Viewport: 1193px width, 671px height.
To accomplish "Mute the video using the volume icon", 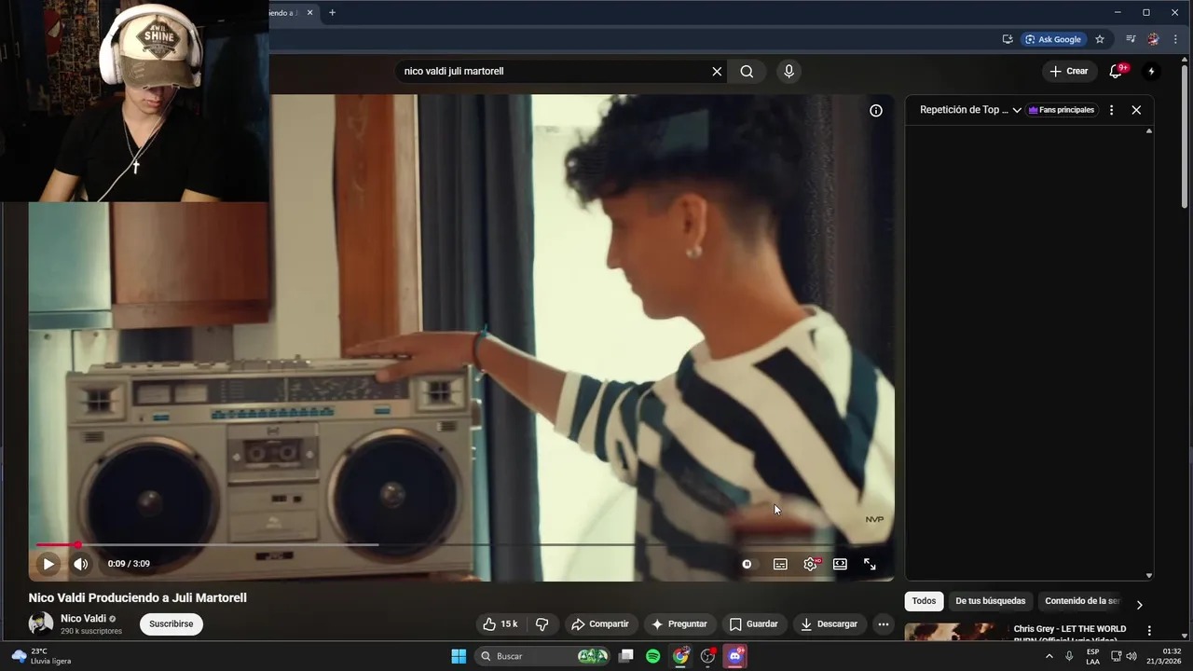I will click(x=81, y=564).
